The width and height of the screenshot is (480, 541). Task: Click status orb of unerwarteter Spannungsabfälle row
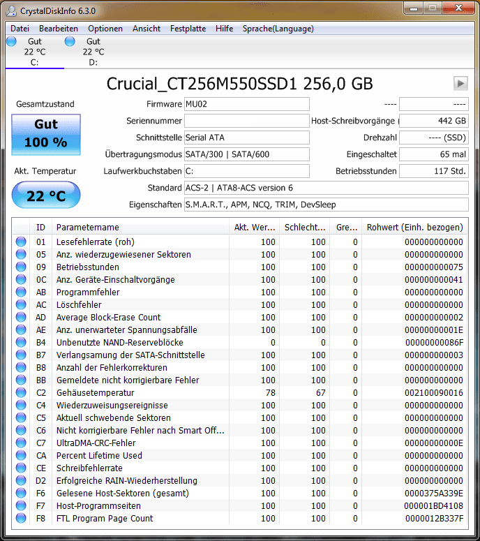[21, 329]
